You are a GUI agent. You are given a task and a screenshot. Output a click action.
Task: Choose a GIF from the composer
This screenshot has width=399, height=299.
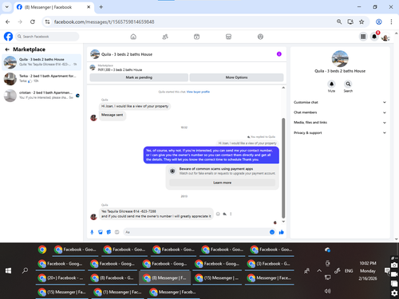[117, 232]
